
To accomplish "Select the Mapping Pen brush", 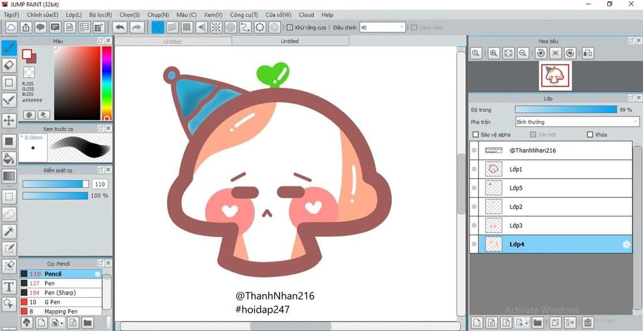I will coord(61,312).
